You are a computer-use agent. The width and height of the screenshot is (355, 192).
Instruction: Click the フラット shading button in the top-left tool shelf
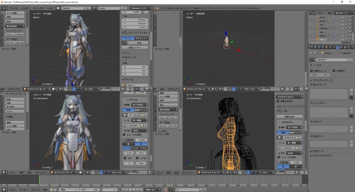tap(20, 34)
